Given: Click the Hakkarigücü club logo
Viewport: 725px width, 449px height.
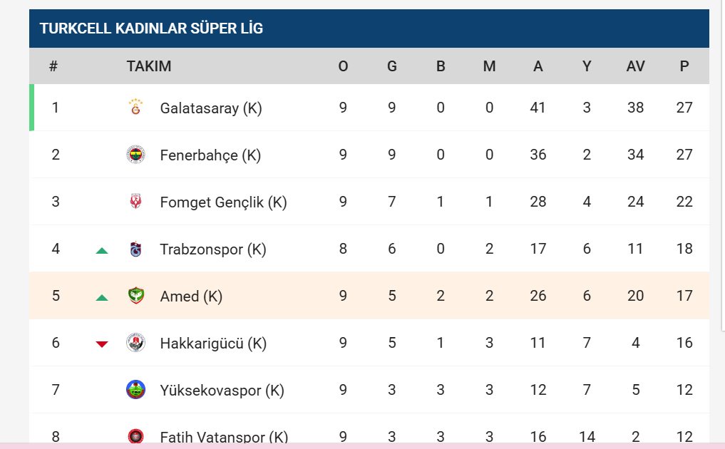Looking at the screenshot, I should click(135, 343).
